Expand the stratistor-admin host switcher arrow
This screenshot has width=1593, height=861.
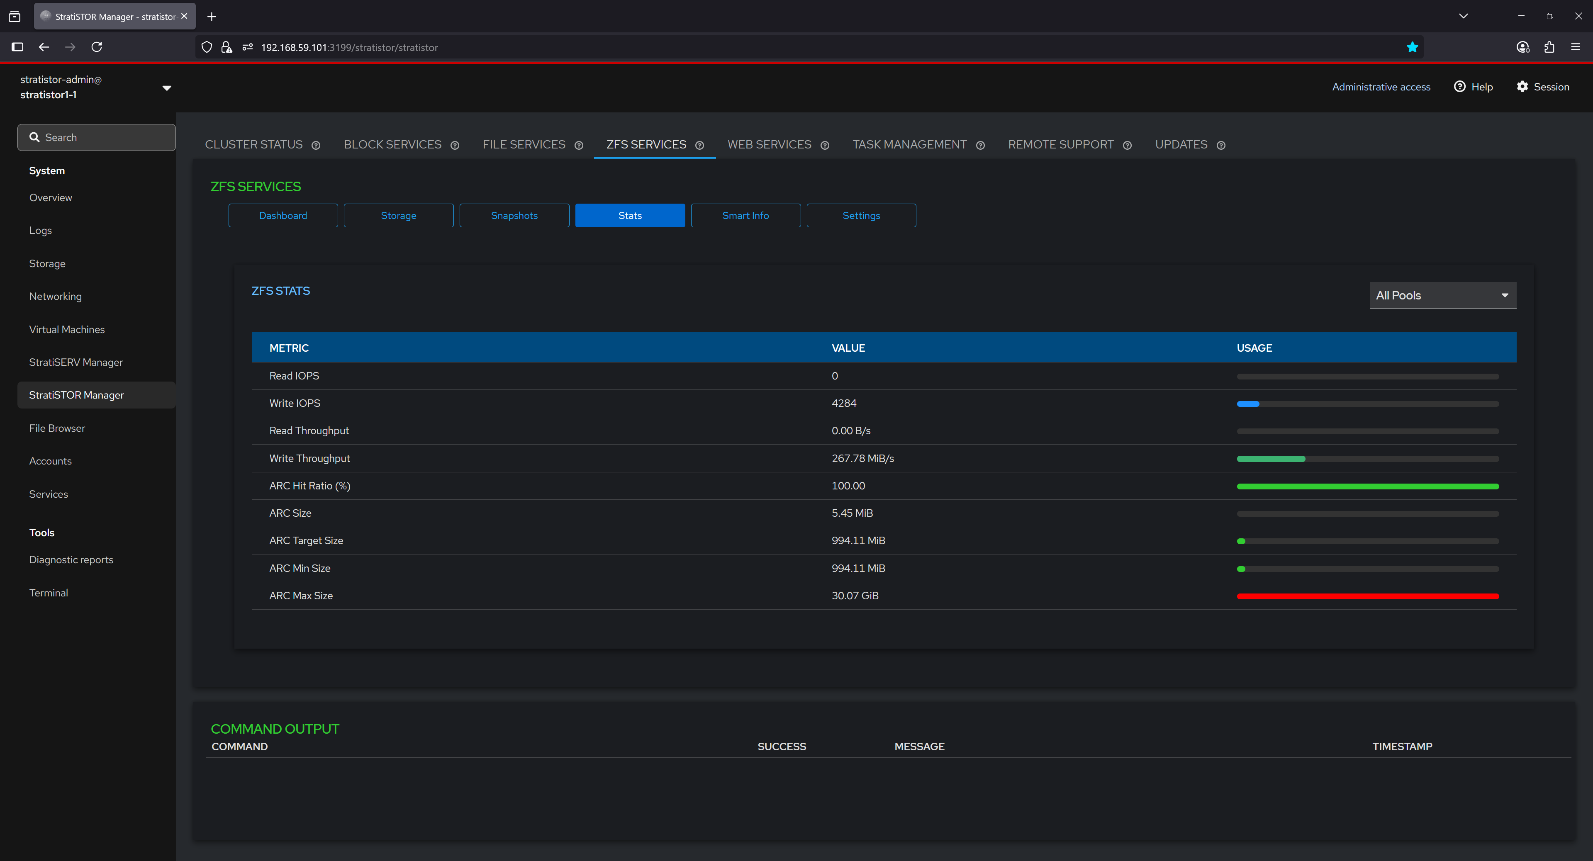166,88
